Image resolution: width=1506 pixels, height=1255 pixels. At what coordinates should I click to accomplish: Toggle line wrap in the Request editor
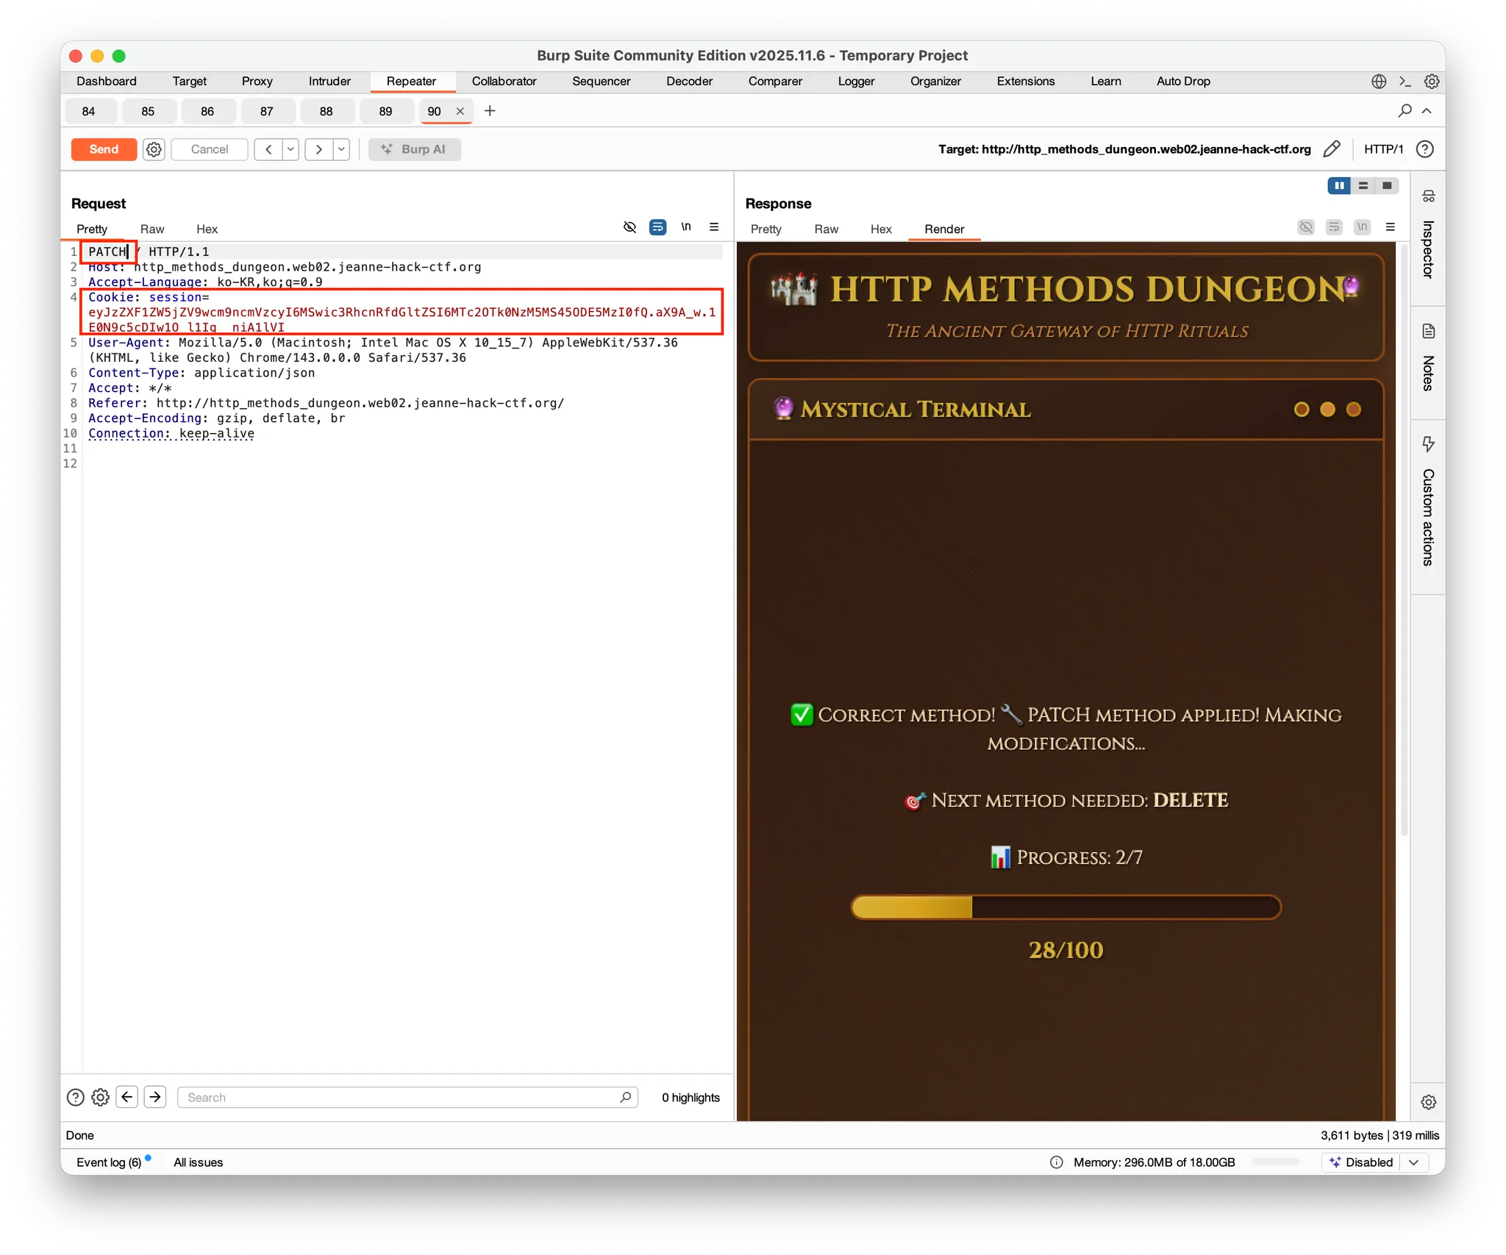pyautogui.click(x=657, y=227)
